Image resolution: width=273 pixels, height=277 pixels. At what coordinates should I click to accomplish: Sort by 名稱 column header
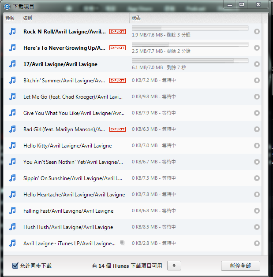coord(75,18)
